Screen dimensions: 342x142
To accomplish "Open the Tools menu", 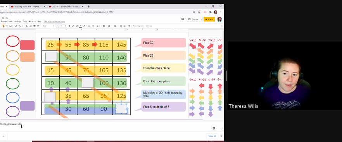I will tap(25, 21).
